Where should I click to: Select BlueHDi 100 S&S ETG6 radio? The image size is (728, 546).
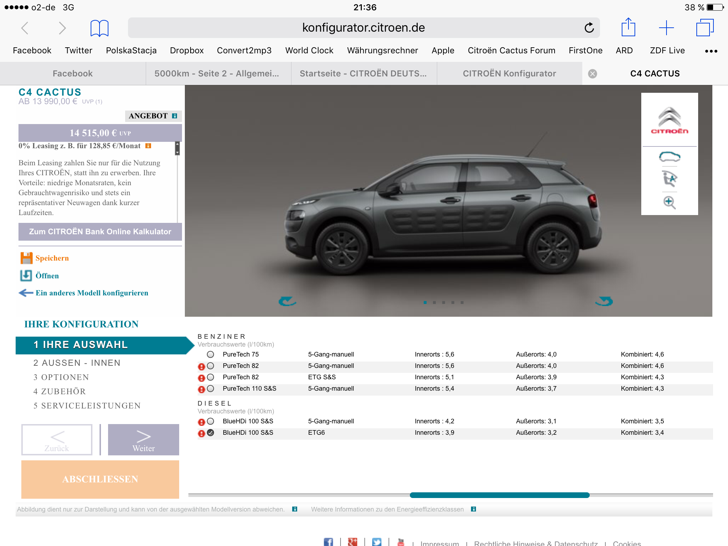(x=210, y=433)
